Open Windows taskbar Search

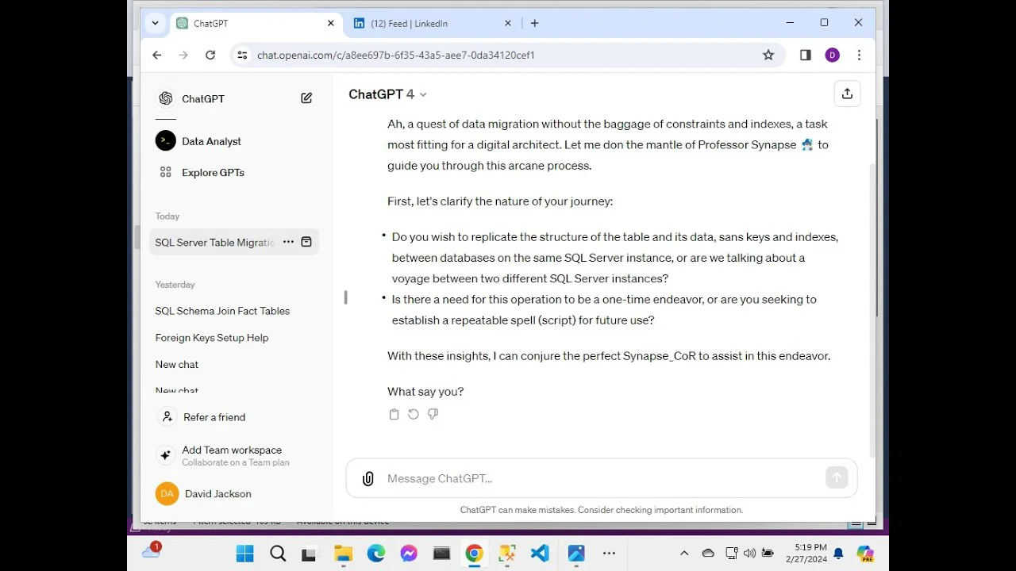coord(278,554)
